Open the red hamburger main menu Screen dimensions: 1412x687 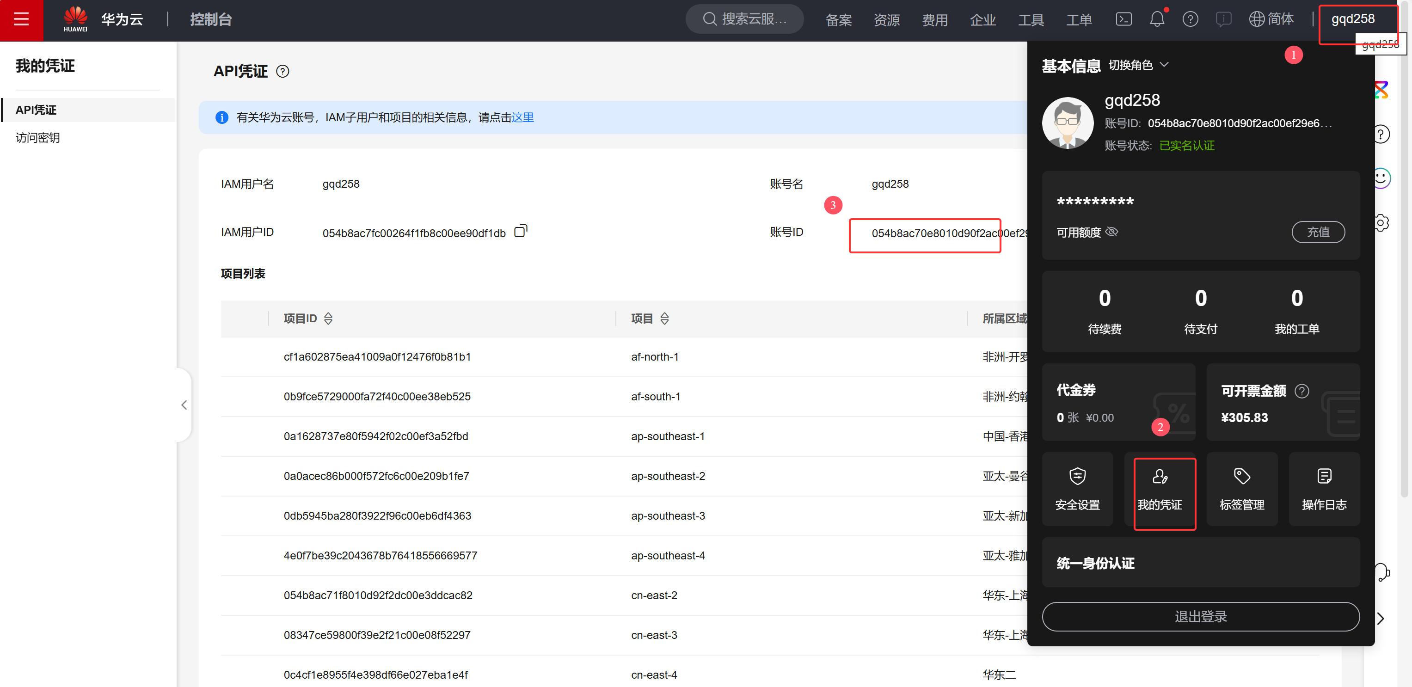(21, 20)
